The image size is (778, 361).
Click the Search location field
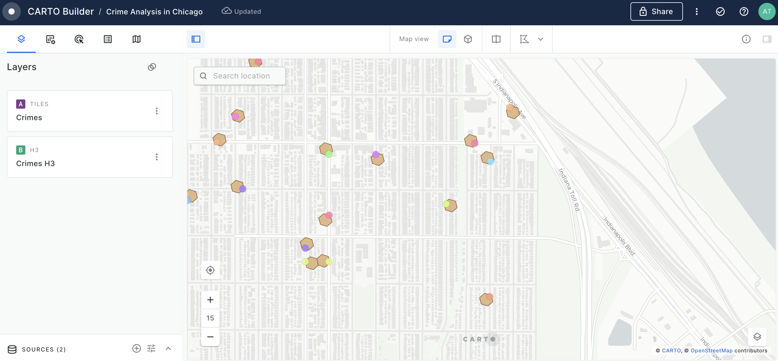[x=239, y=76]
